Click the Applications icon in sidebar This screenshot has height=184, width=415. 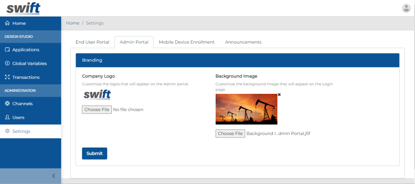[x=7, y=50]
